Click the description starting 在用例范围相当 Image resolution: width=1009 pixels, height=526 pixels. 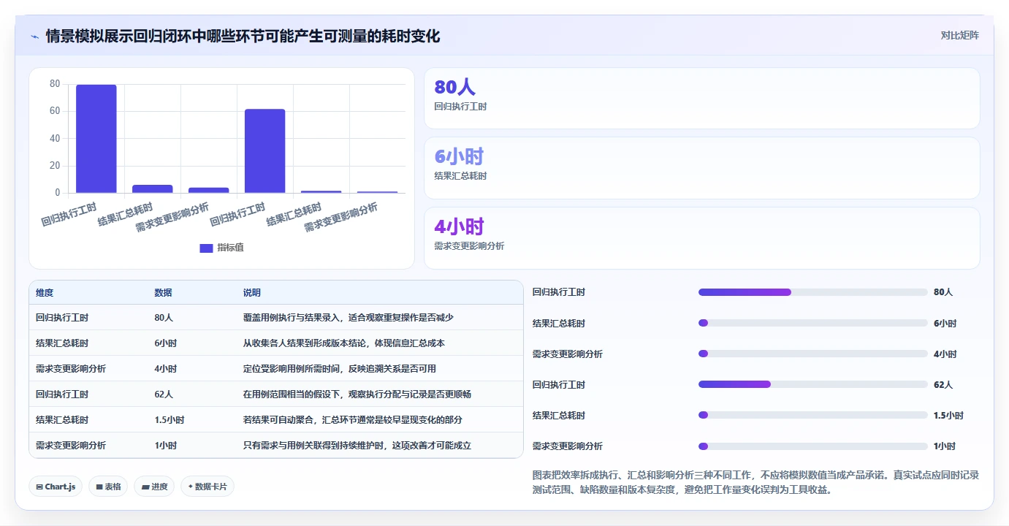pyautogui.click(x=357, y=394)
